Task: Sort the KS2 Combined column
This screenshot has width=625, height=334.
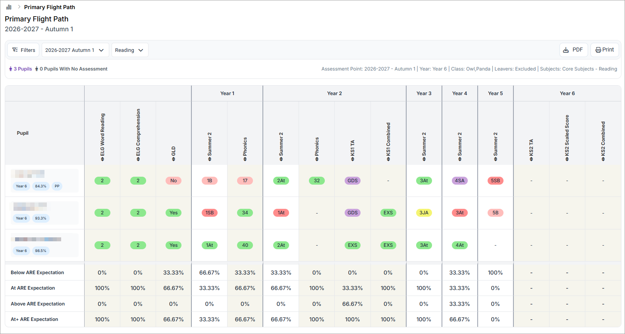Action: click(603, 159)
